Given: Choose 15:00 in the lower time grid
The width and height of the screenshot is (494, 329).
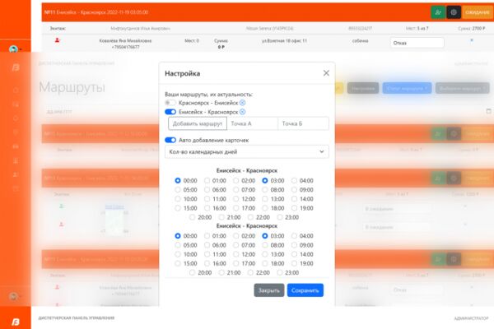Looking at the screenshot, I should (178, 263).
